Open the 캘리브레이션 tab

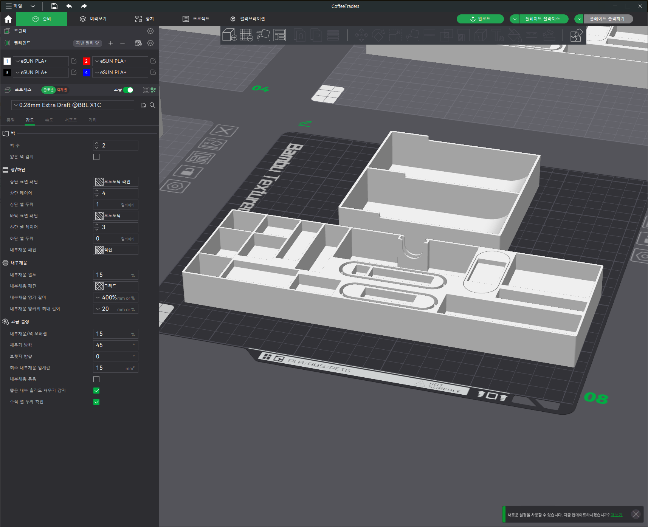click(x=248, y=19)
